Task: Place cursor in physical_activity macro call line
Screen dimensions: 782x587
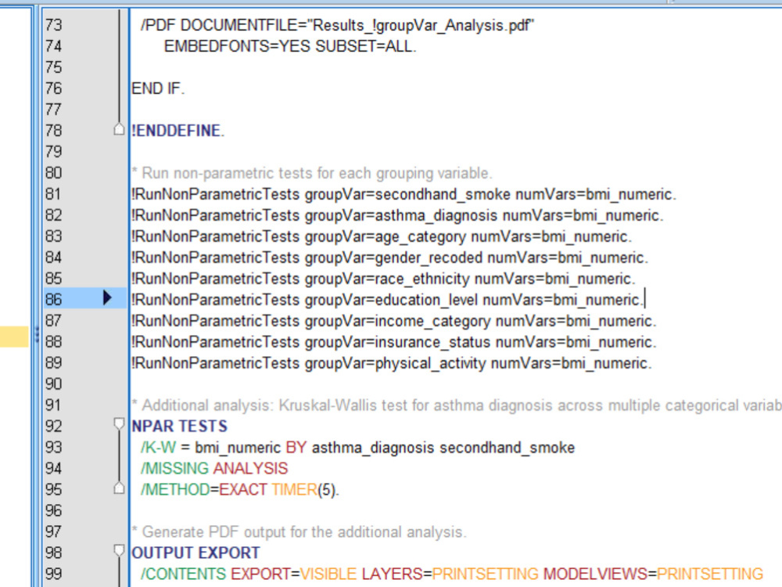Action: [392, 363]
